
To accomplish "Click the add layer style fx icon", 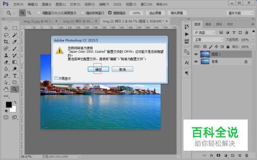I will click(212, 156).
